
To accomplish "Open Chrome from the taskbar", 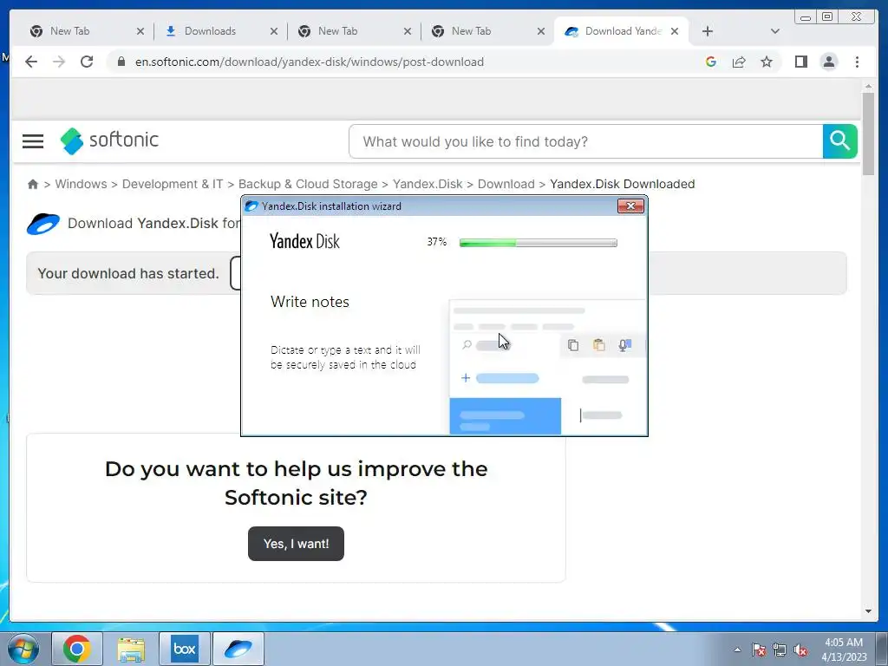I will 77,649.
